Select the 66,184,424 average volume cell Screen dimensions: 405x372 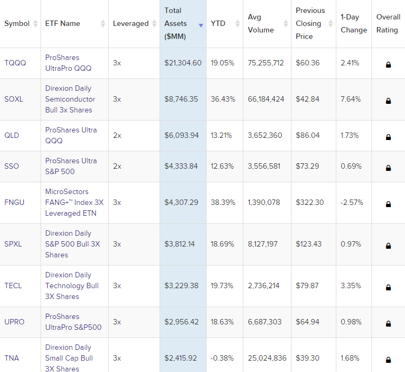[266, 99]
